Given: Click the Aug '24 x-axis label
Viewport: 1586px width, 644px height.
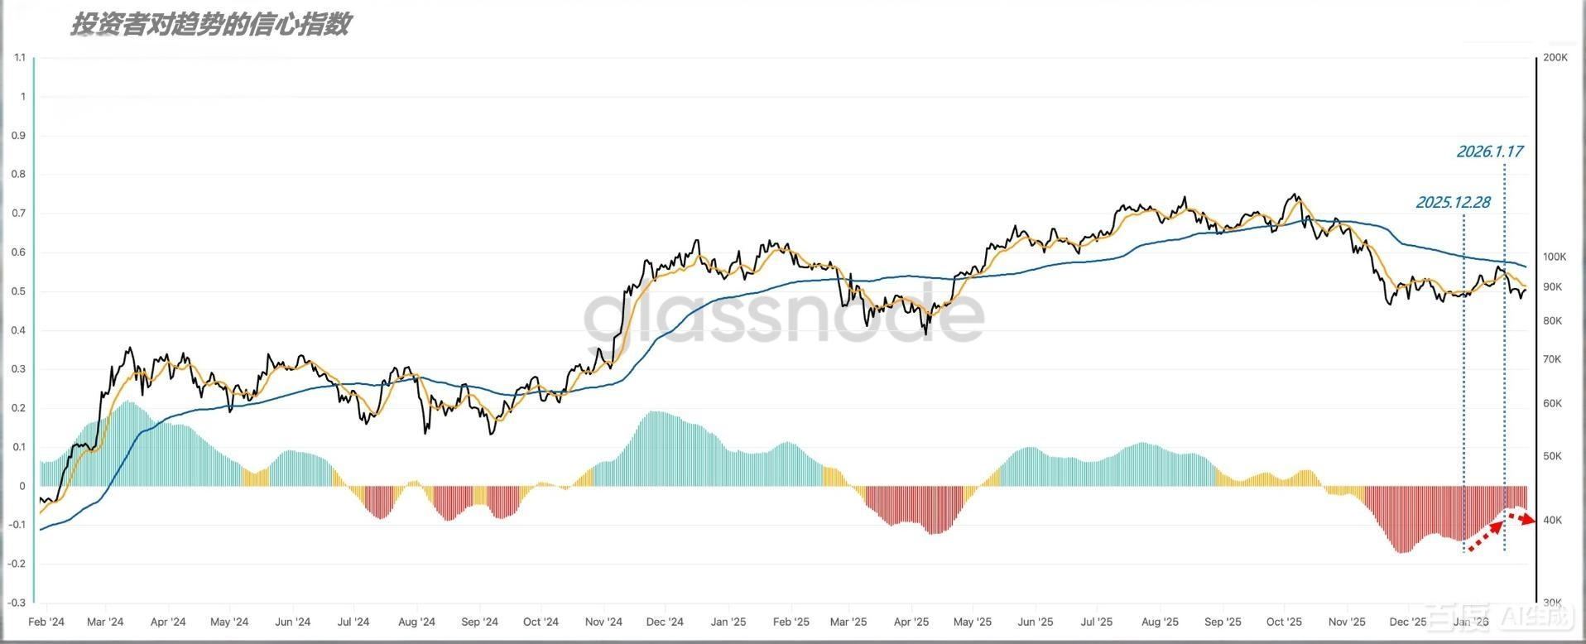Looking at the screenshot, I should (416, 622).
